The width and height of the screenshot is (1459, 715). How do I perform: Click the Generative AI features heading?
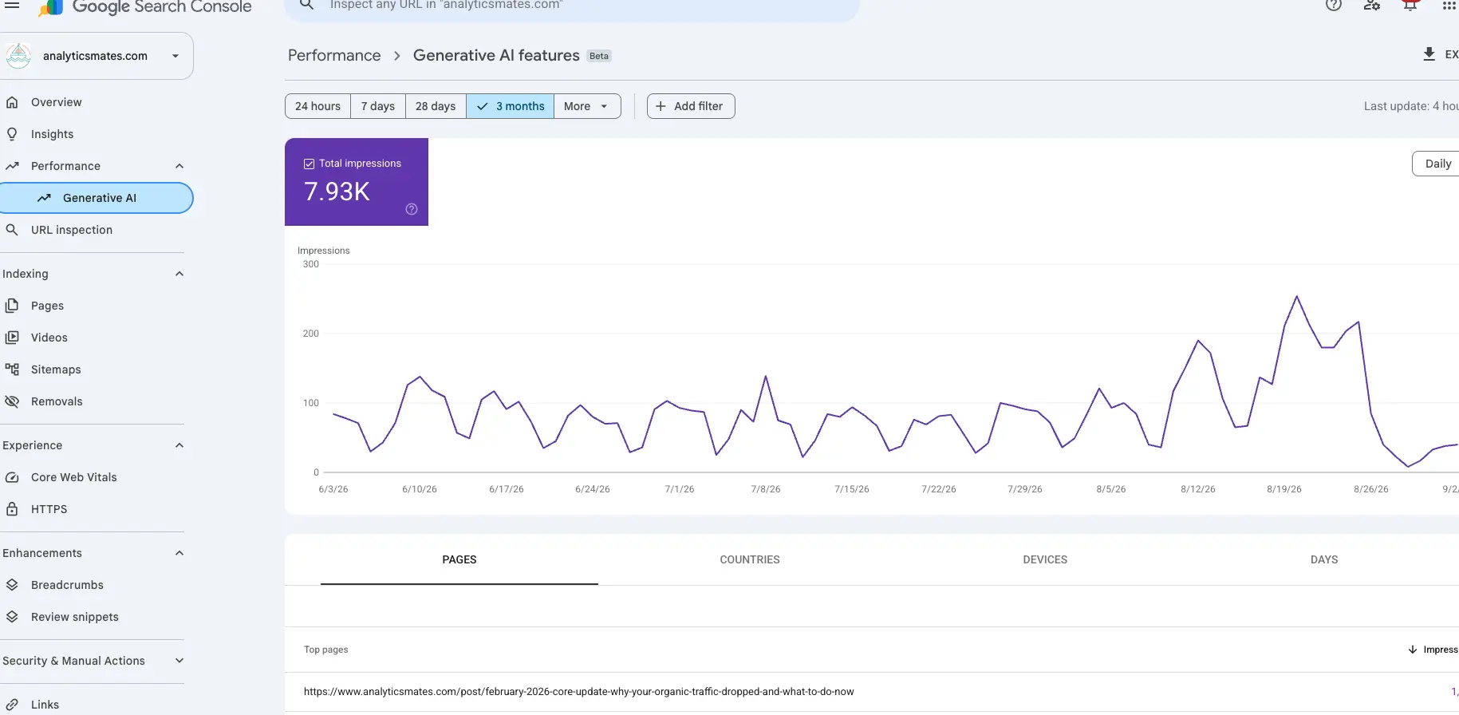pyautogui.click(x=496, y=55)
